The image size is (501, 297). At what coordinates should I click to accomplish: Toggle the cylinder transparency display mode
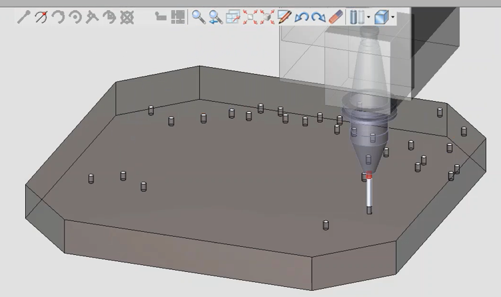point(357,17)
